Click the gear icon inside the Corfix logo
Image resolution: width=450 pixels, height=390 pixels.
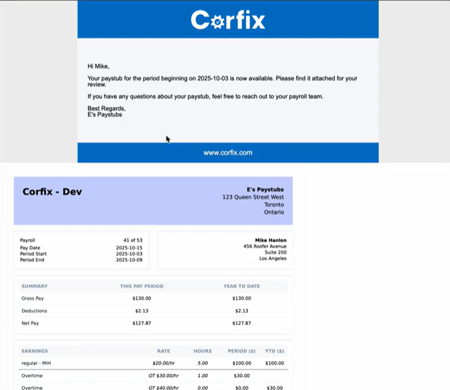click(x=217, y=22)
